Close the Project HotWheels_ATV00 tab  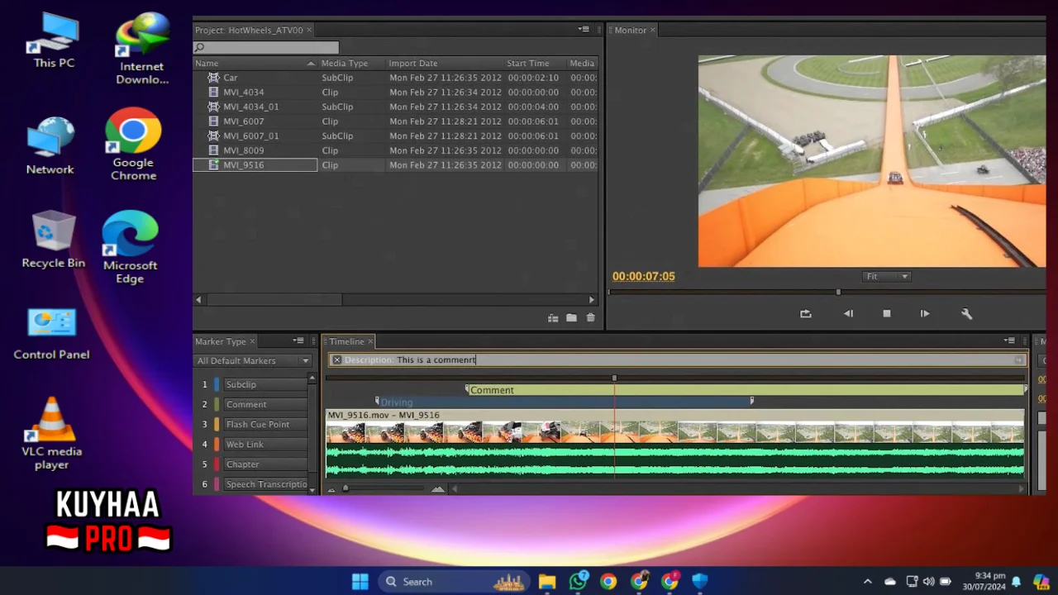pyautogui.click(x=309, y=30)
